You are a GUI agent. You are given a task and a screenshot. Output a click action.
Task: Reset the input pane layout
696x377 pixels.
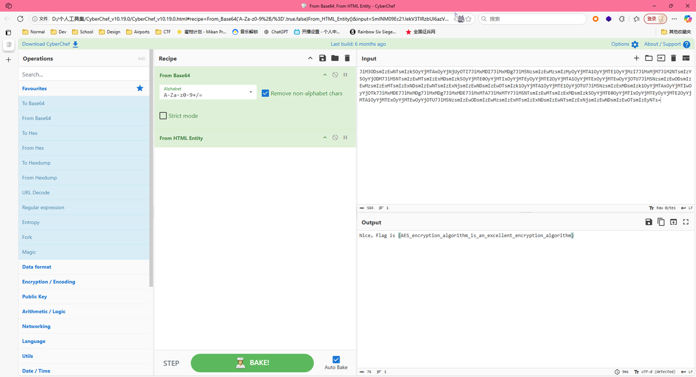686,58
